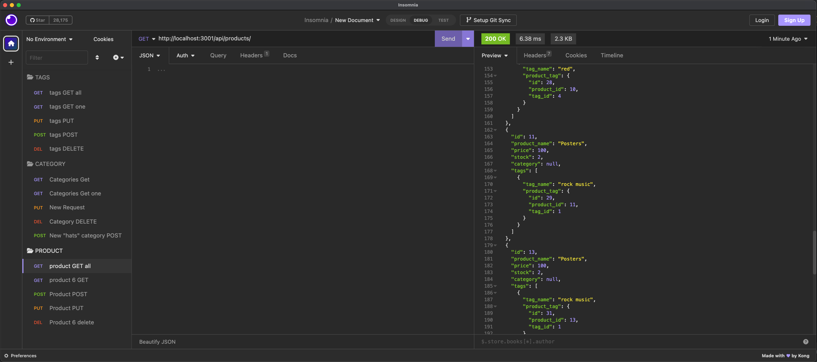Switch to TEST mode
The width and height of the screenshot is (817, 362).
pyautogui.click(x=443, y=20)
